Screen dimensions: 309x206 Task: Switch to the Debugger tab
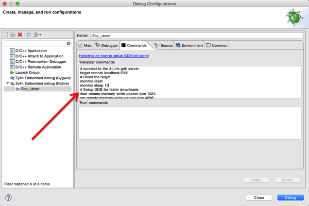click(107, 45)
